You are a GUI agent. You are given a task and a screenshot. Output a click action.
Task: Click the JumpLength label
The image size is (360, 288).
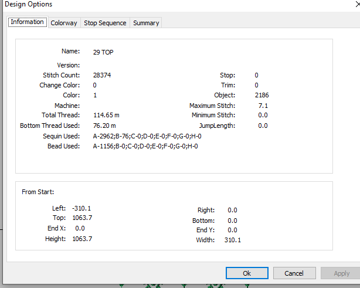pos(217,126)
